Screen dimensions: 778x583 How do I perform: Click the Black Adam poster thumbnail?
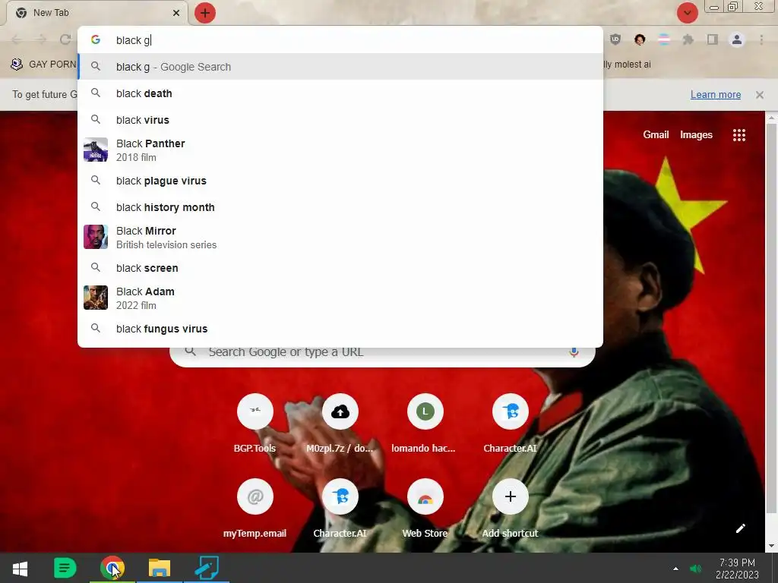coord(96,298)
